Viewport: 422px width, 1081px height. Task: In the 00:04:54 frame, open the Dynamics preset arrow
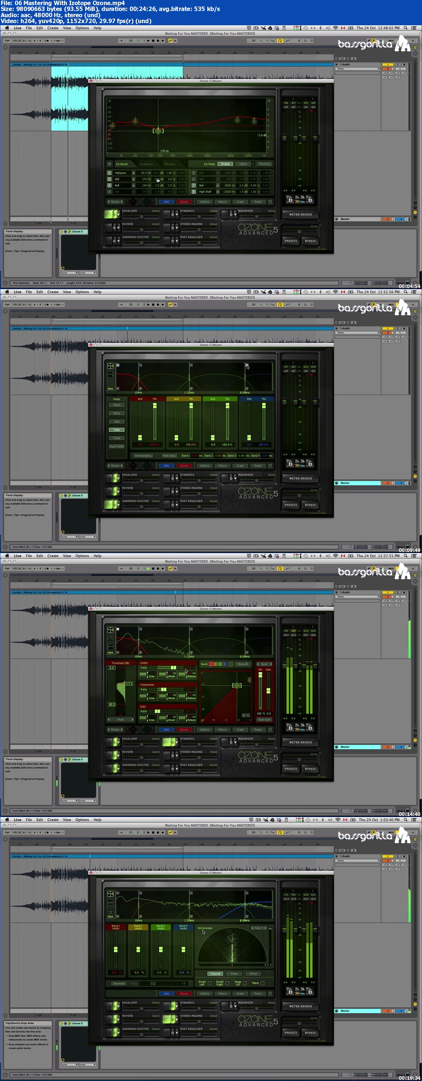click(177, 215)
